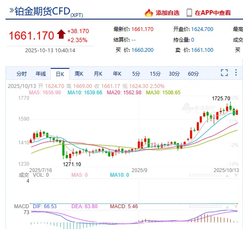Screen dimensions: 243x229
Task: Click the up triangle in MACD panel
Action: click(x=227, y=207)
